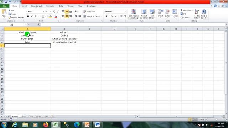Click the Sort & Filter icon
The image size is (228, 128).
[x=197, y=12]
